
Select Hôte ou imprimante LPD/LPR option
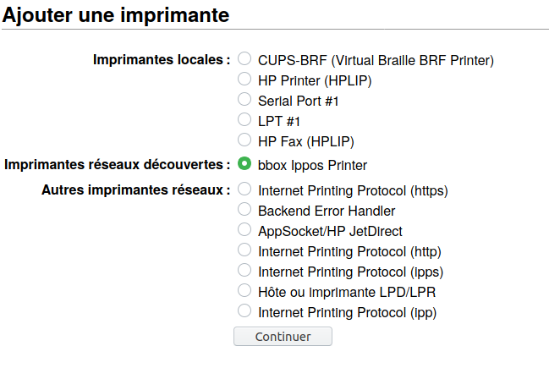click(x=244, y=291)
